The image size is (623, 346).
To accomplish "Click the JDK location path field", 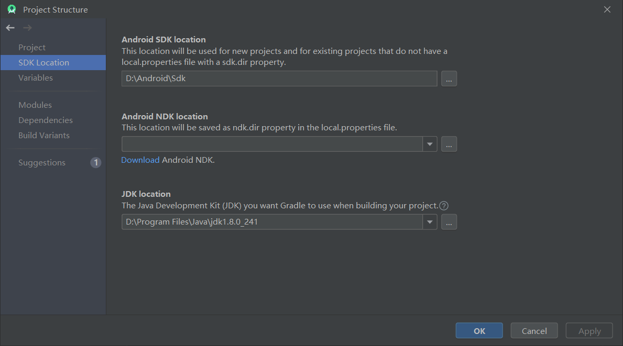I will pos(272,222).
